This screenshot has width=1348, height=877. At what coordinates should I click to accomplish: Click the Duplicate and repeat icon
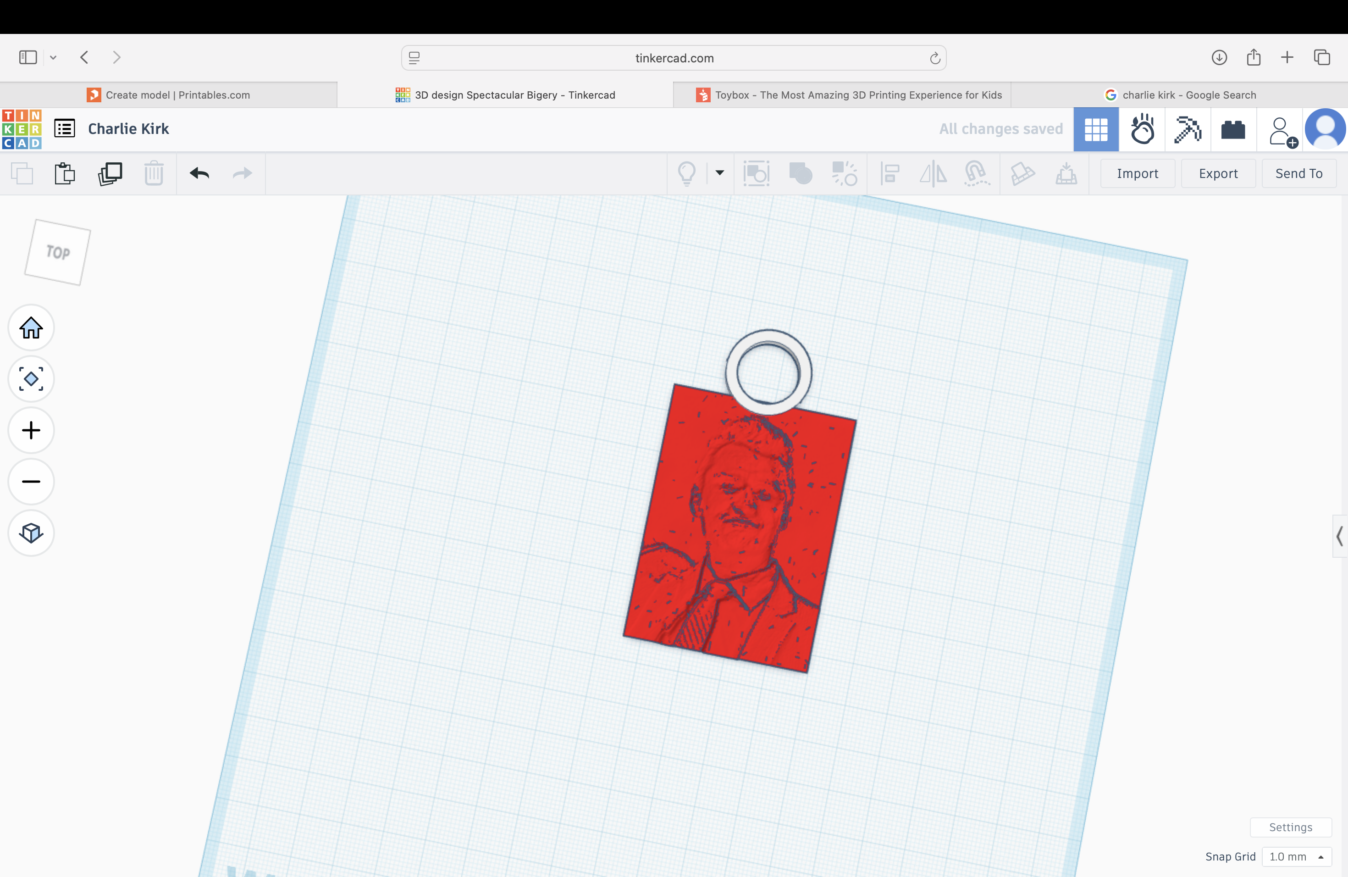click(110, 173)
